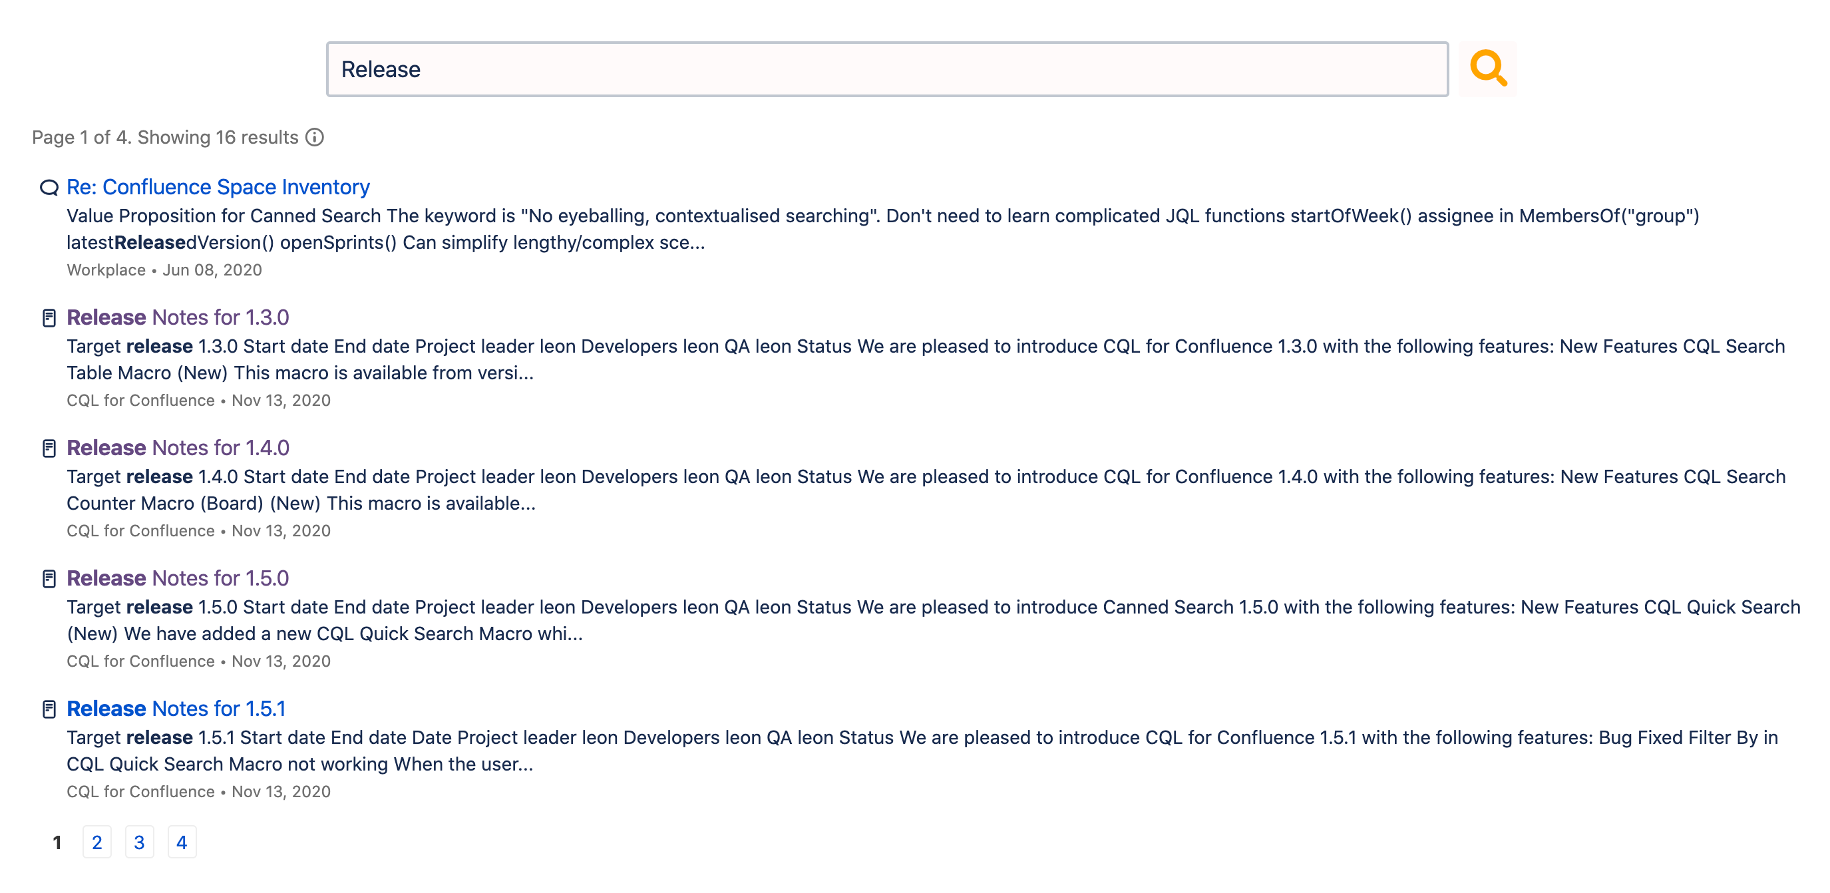The height and width of the screenshot is (893, 1830).
Task: Go to results page 2
Action: point(97,842)
